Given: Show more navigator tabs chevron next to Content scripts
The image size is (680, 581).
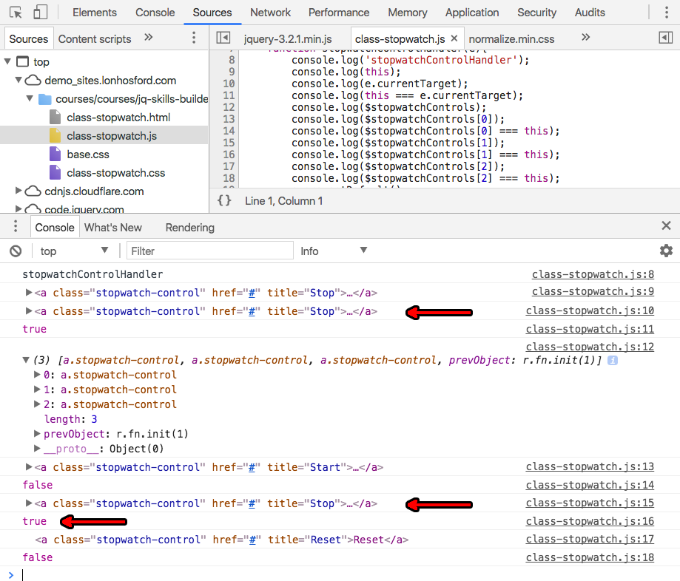Looking at the screenshot, I should coord(149,37).
